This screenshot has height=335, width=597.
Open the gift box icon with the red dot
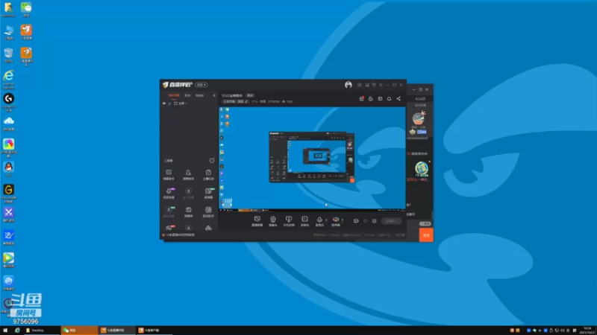coord(361,99)
